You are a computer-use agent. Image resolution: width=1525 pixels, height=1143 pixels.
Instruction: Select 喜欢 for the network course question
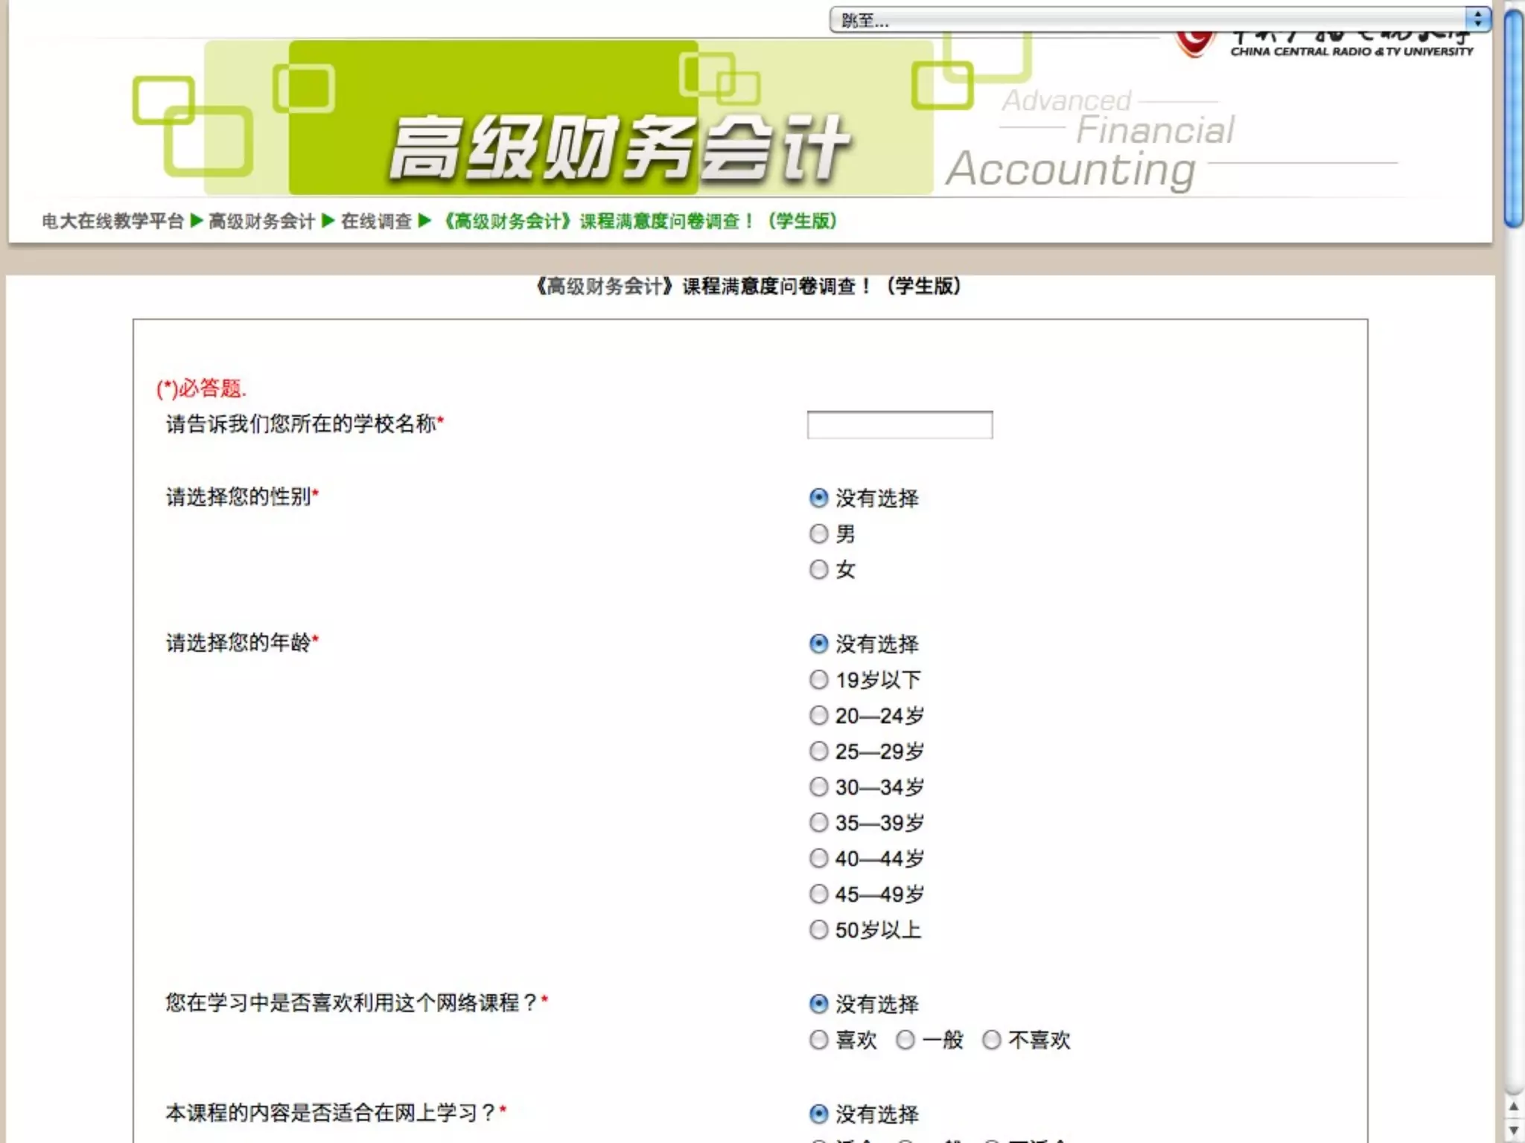(x=818, y=1040)
